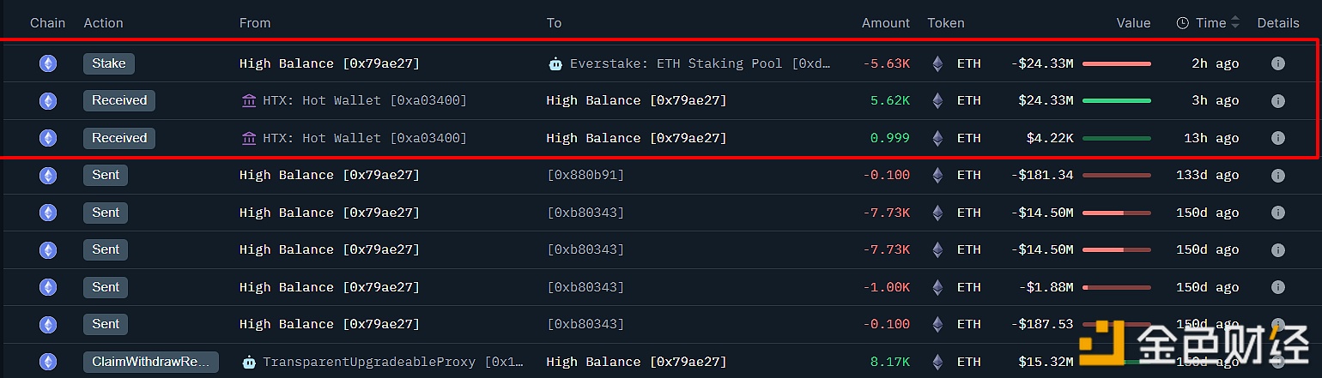Screen dimensions: 1322x378
Task: Click the TransparentUpgradeableProxy contract icon
Action: [x=249, y=362]
